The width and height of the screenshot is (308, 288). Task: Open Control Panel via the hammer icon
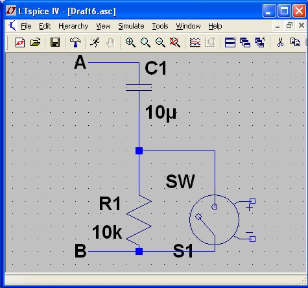75,42
